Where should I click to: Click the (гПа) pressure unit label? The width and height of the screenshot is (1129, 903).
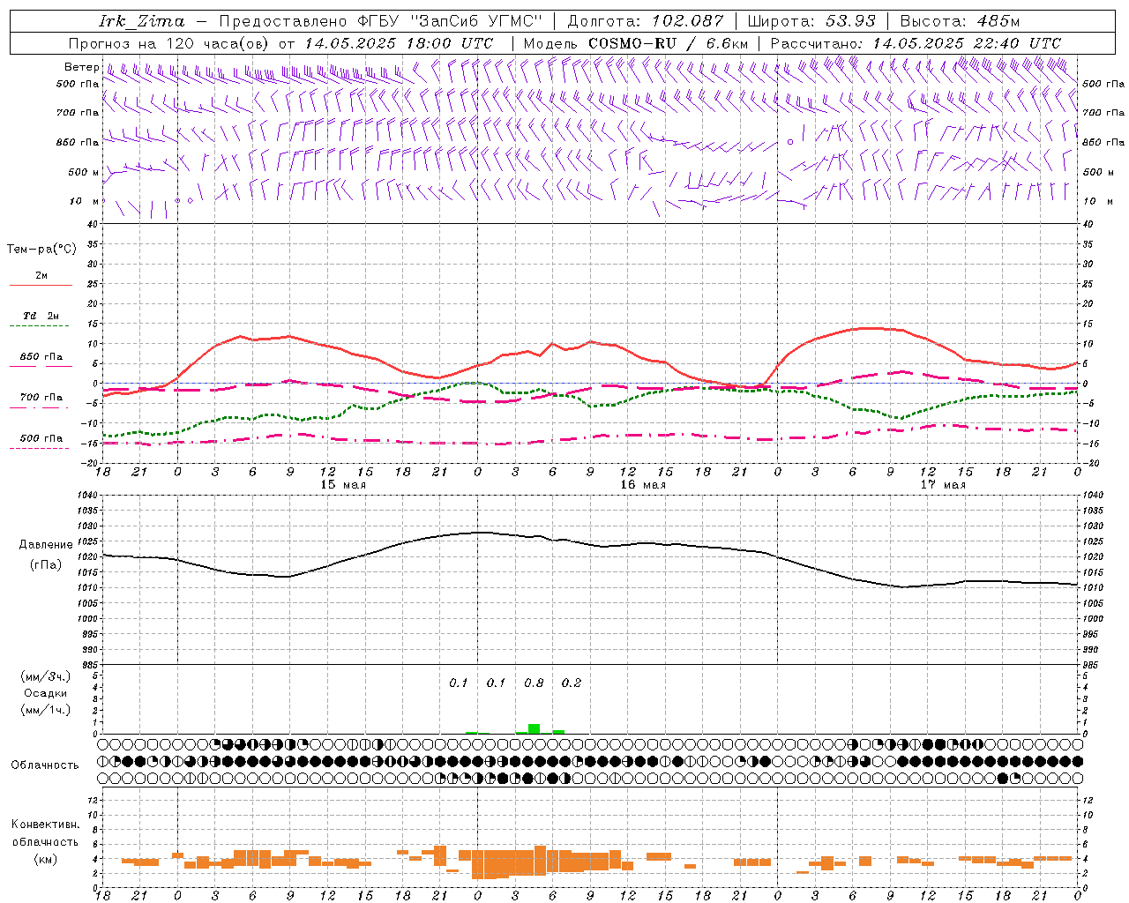(x=45, y=565)
